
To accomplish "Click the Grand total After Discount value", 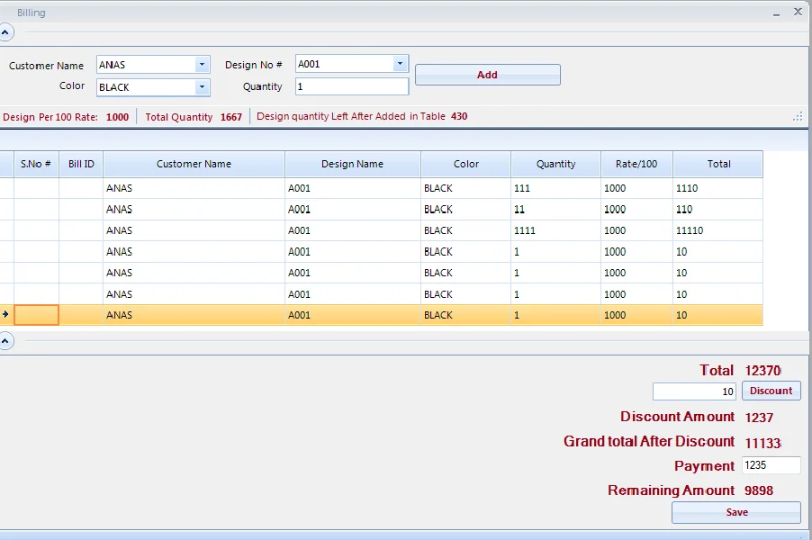I will click(x=762, y=443).
